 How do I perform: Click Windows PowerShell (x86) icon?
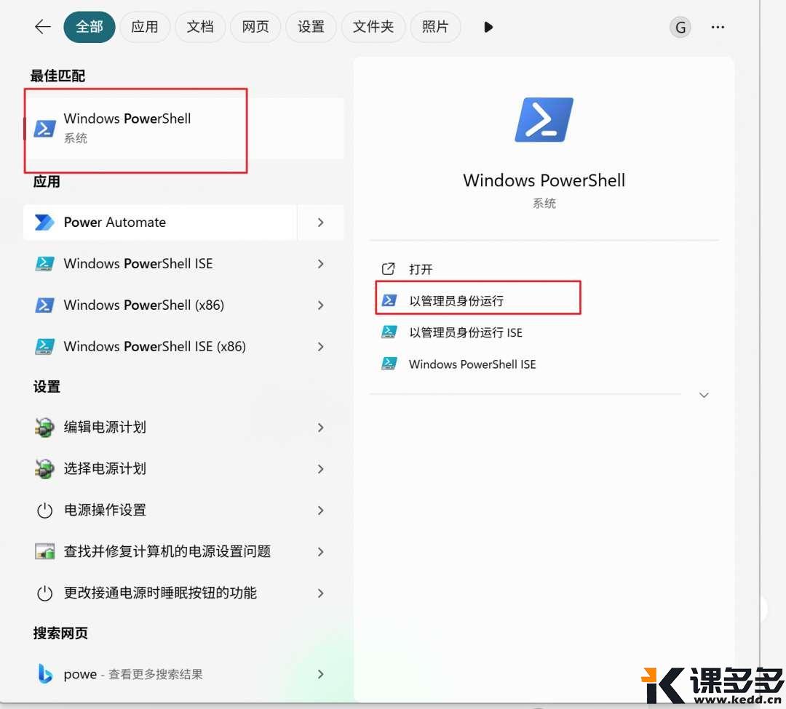point(44,305)
